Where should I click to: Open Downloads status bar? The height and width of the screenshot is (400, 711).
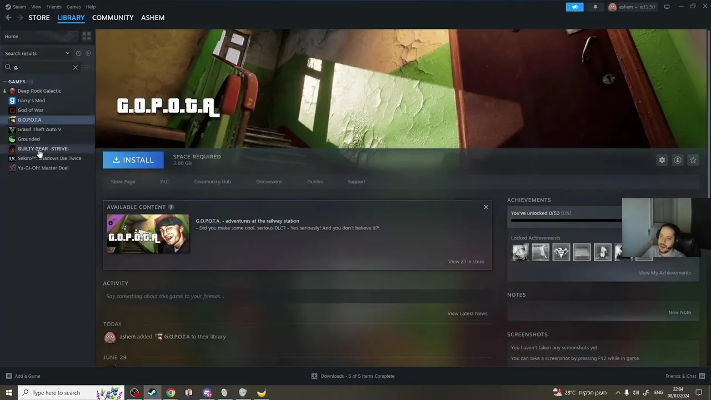pyautogui.click(x=353, y=376)
